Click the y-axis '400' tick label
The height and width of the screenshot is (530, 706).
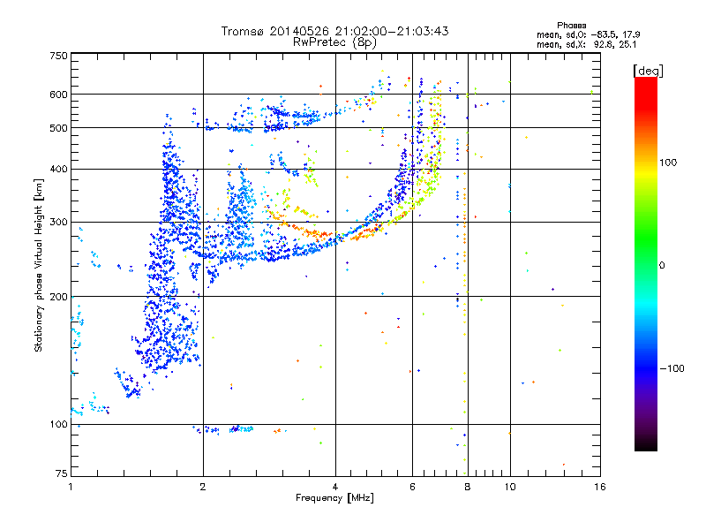58,170
